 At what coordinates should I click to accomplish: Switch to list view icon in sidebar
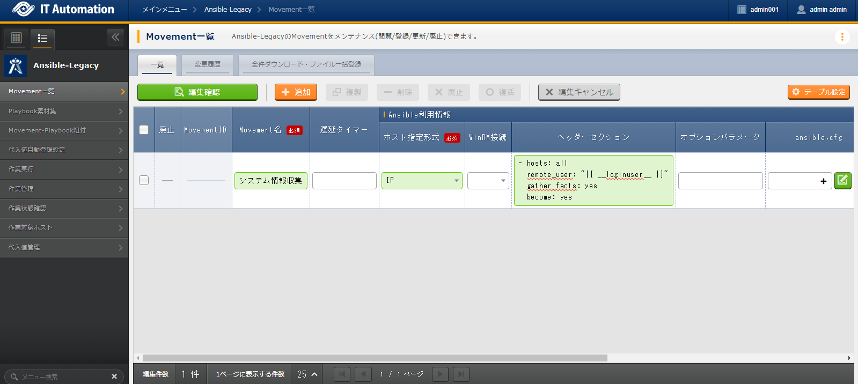click(42, 39)
